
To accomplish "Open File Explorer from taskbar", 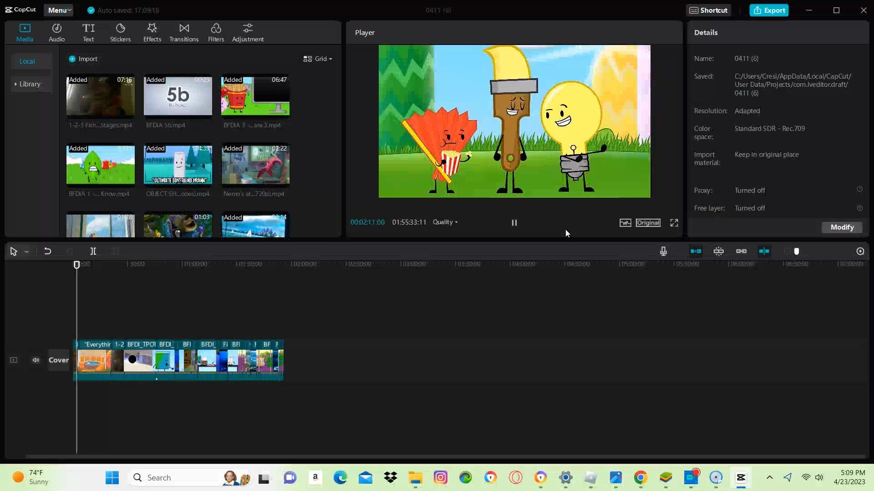I will 415,478.
